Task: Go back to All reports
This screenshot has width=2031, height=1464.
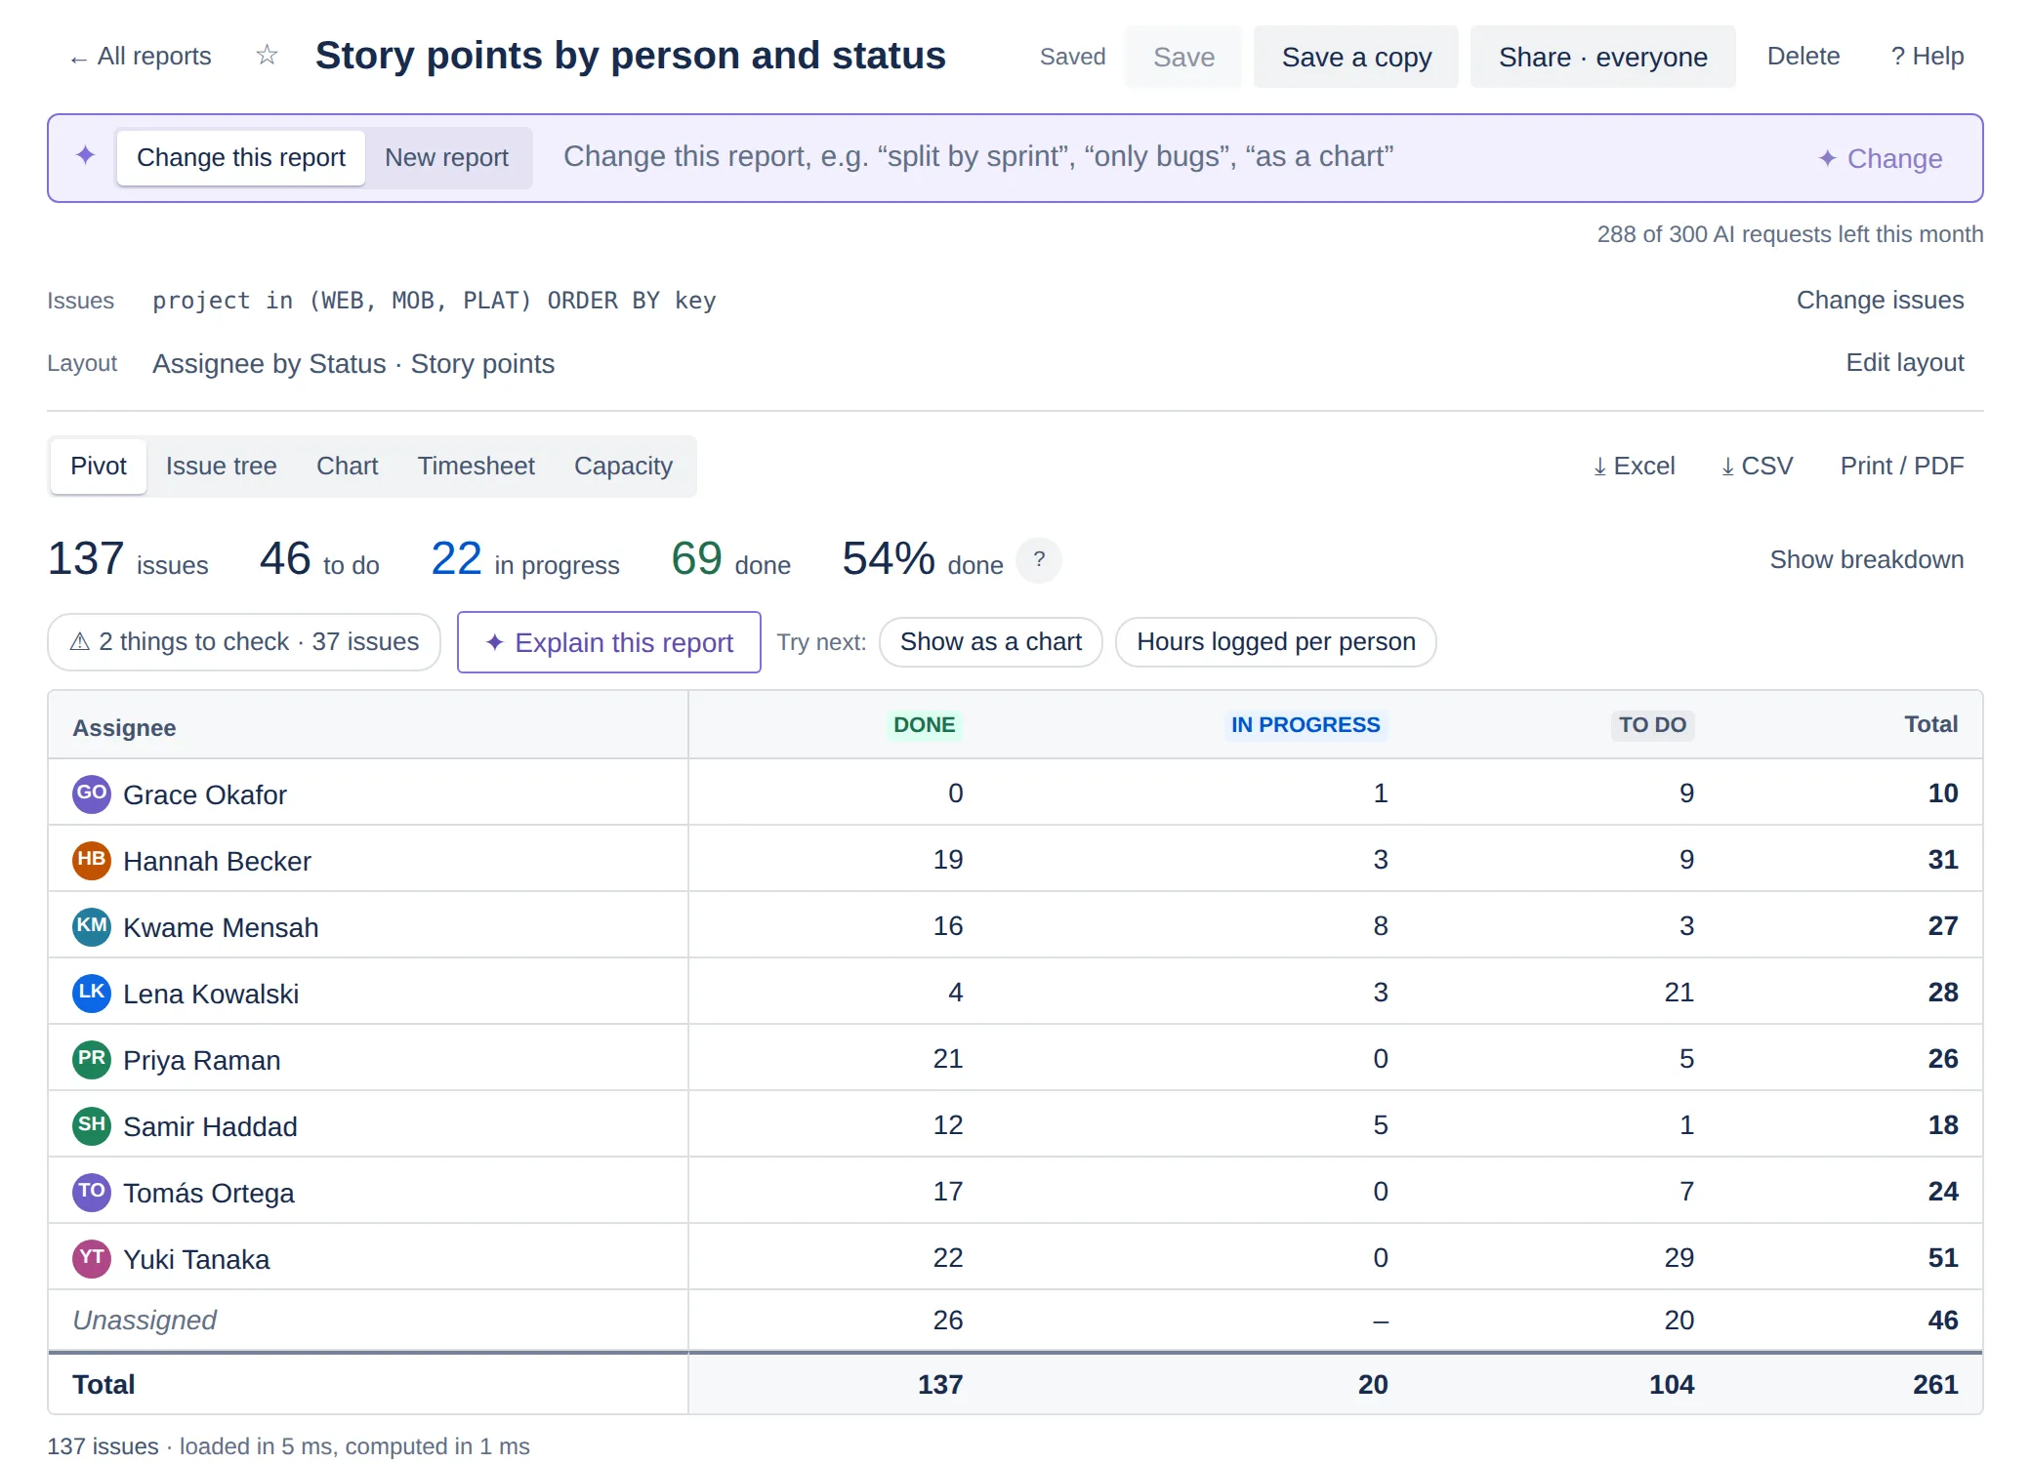Action: (x=141, y=57)
